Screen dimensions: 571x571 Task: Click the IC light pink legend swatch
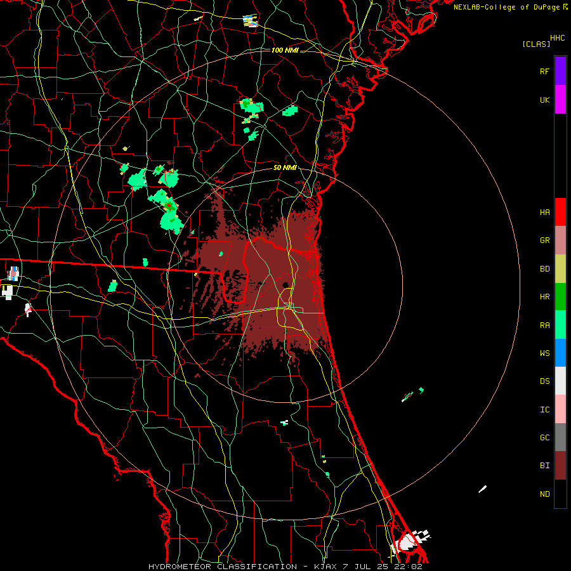560,409
